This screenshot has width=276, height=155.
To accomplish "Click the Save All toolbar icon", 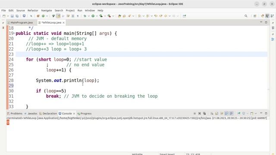I will click(x=17, y=16).
